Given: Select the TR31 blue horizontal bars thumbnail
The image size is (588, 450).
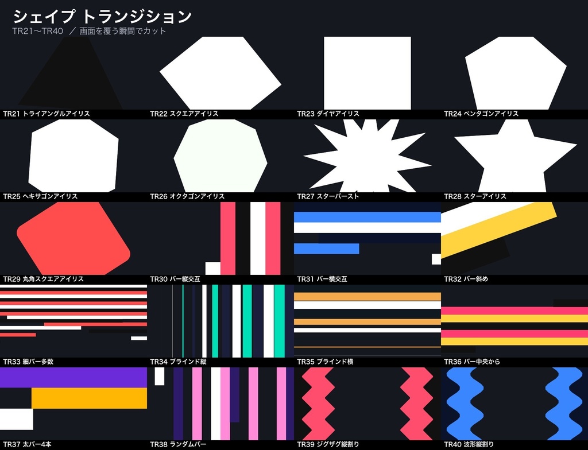Looking at the screenshot, I should point(367,239).
